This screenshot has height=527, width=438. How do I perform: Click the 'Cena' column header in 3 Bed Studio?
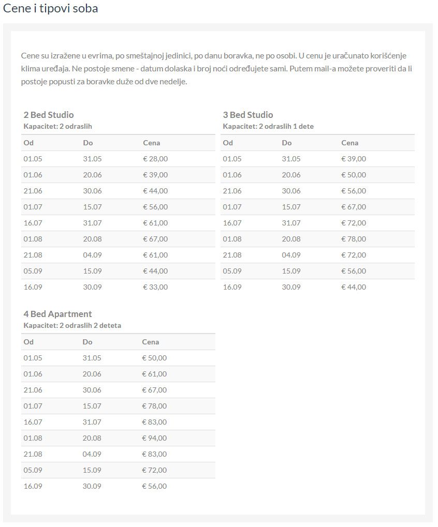tap(349, 143)
